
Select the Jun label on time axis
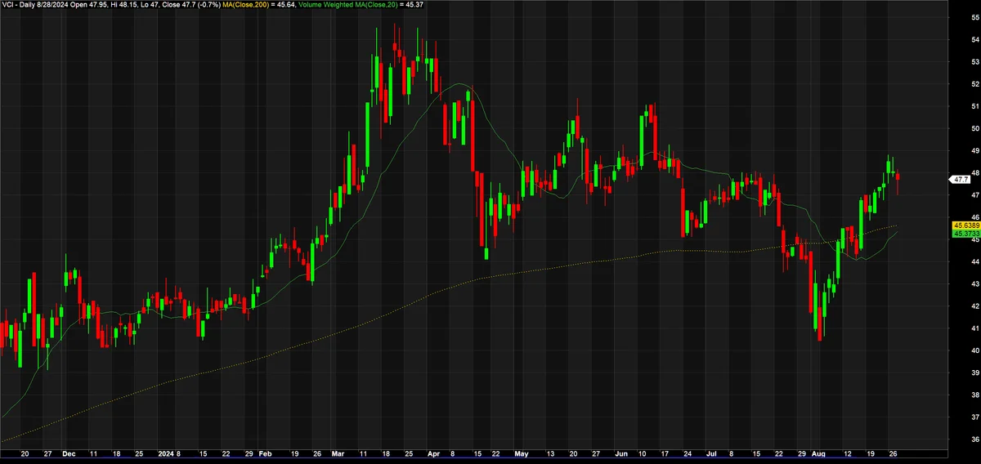click(622, 453)
